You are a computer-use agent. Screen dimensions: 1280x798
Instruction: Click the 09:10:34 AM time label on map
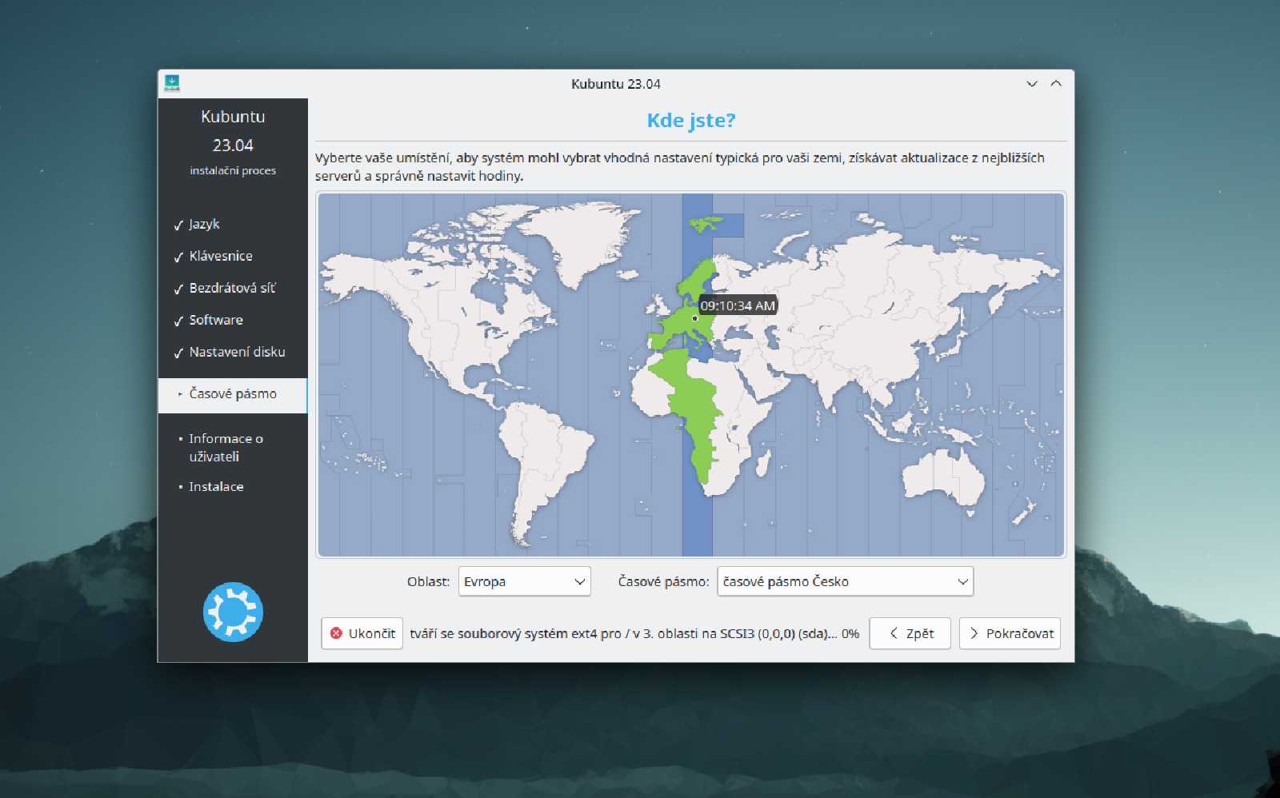tap(738, 305)
